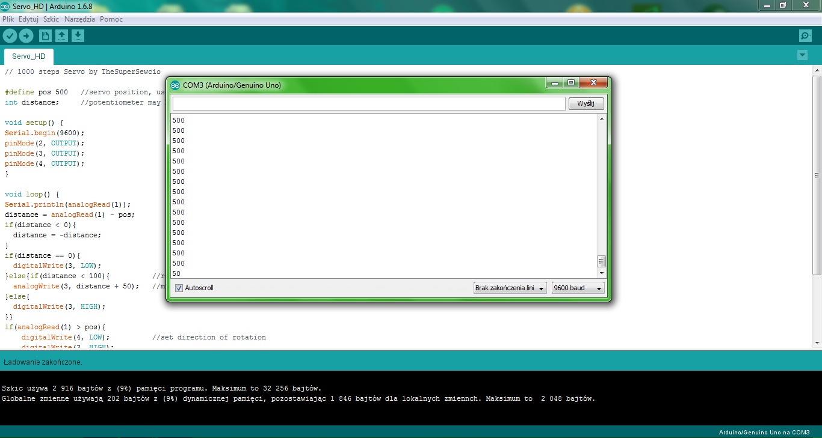The height and width of the screenshot is (438, 822).
Task: Click the code editor vertical scrollbar thumb
Action: click(x=817, y=174)
